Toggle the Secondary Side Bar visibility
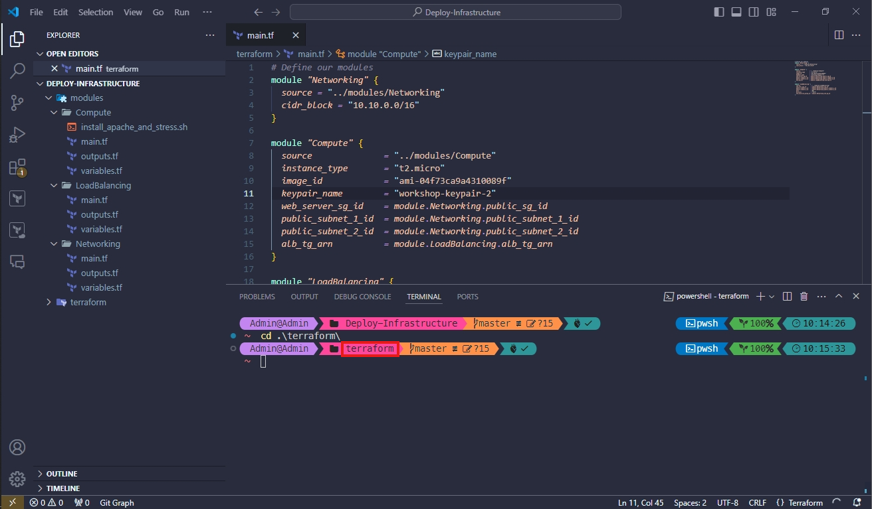The height and width of the screenshot is (509, 872). tap(754, 12)
